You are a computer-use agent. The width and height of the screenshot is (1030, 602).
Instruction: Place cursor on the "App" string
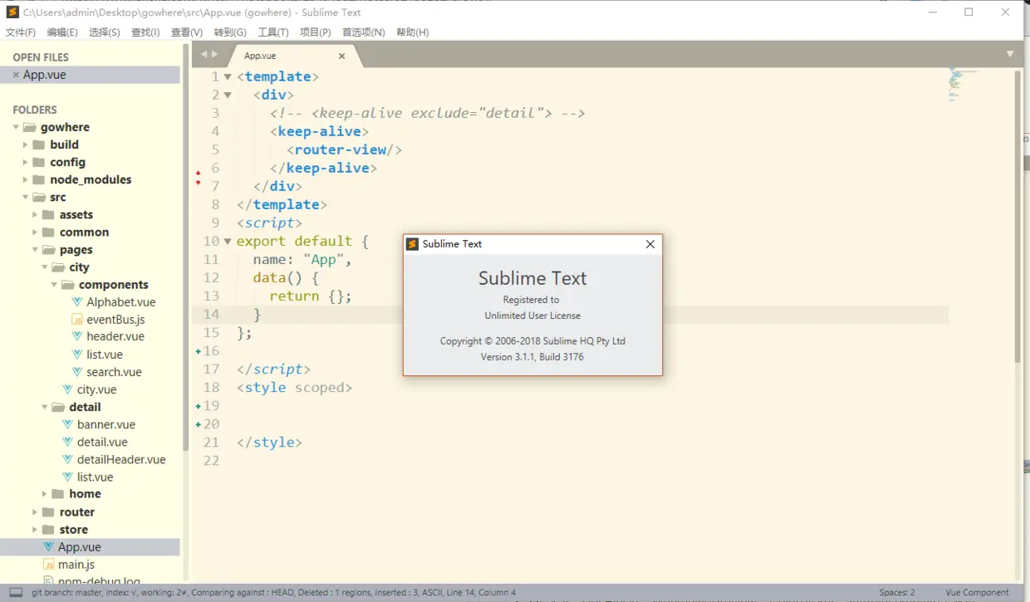coord(323,259)
